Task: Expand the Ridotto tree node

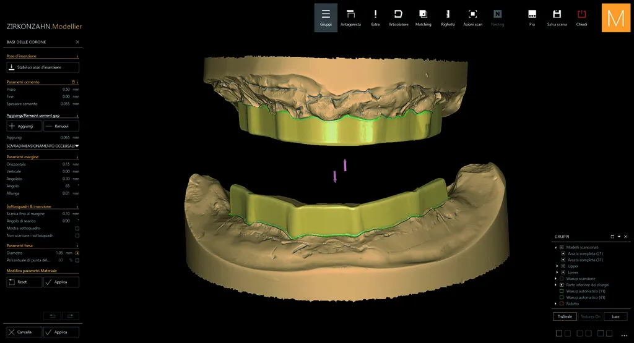Action: 555,303
